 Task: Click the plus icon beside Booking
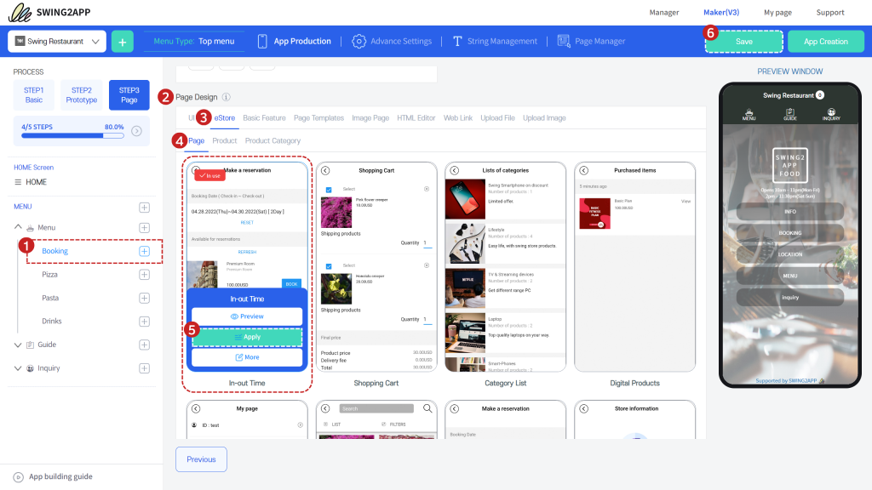pyautogui.click(x=144, y=251)
